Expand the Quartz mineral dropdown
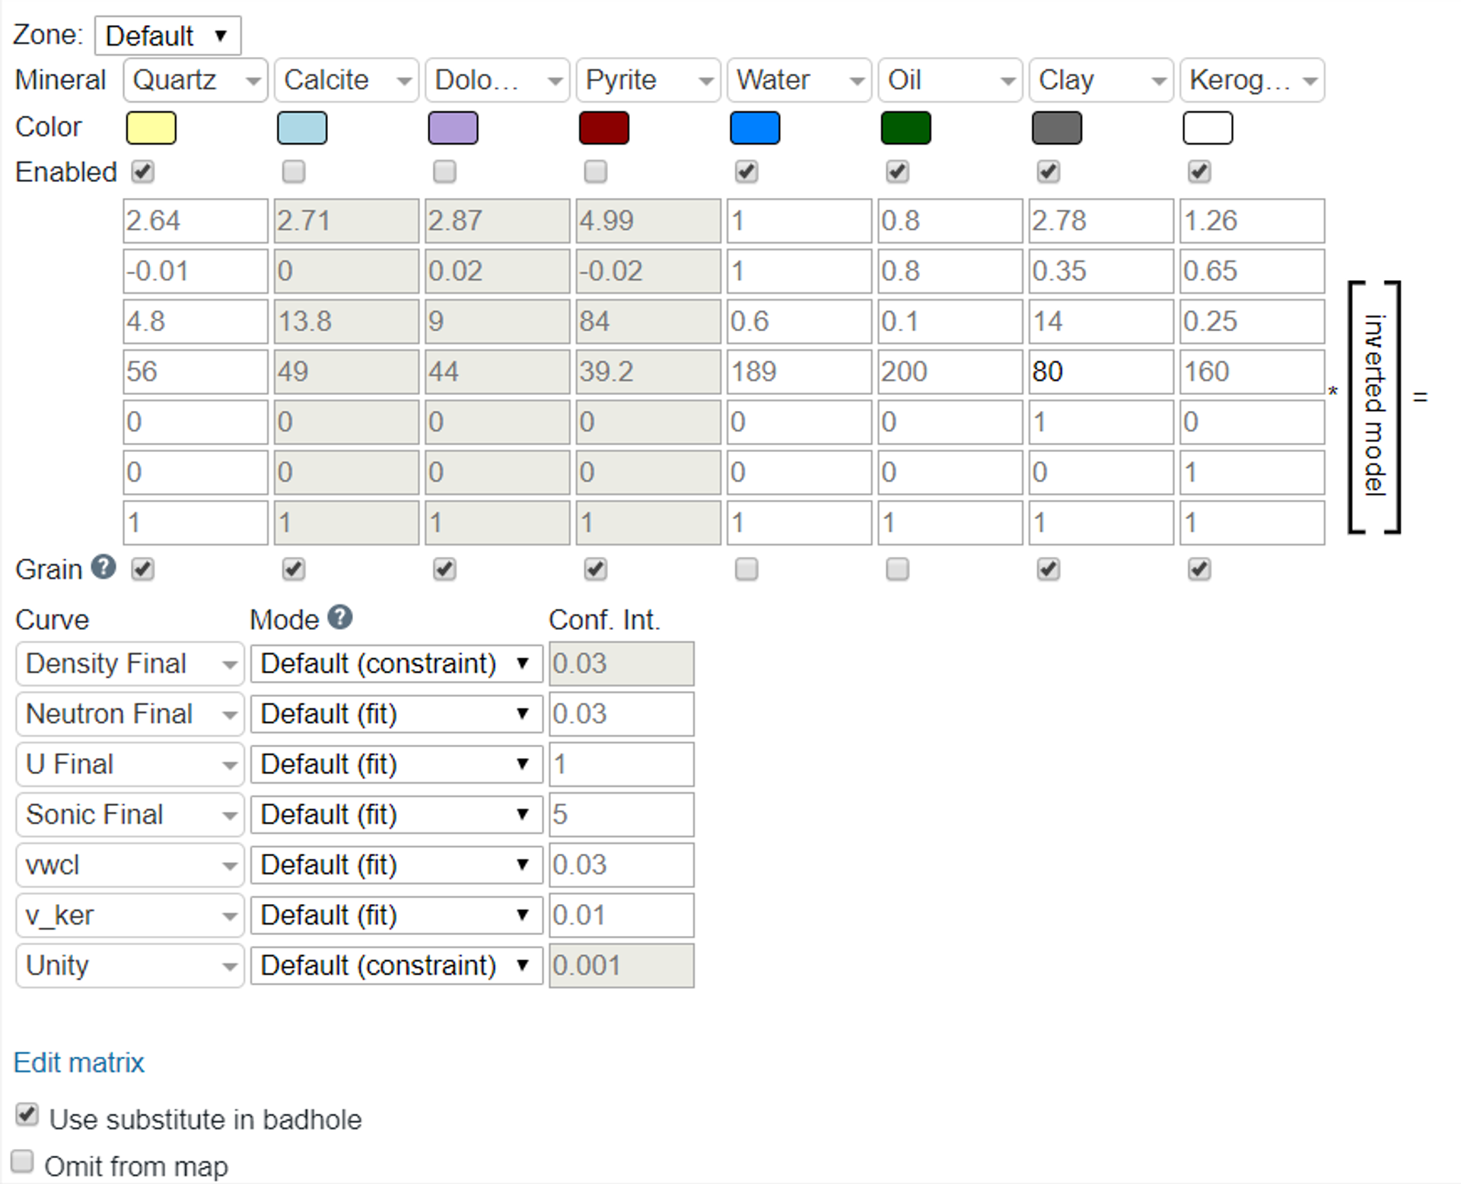 tap(195, 80)
